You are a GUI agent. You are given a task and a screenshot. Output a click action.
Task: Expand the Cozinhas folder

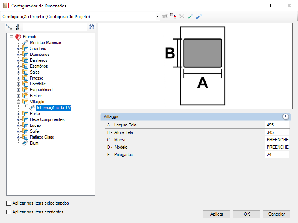pos(19,48)
